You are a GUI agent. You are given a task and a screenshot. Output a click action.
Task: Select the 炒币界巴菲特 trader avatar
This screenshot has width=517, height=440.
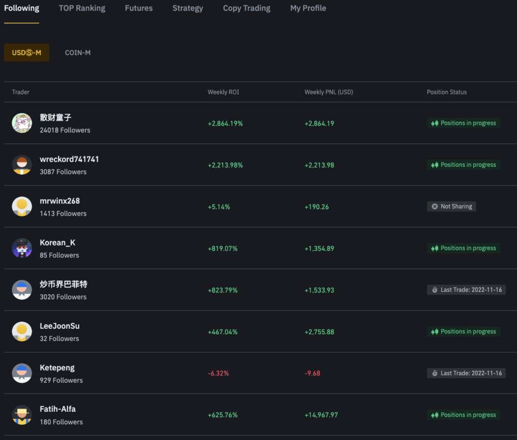point(22,290)
